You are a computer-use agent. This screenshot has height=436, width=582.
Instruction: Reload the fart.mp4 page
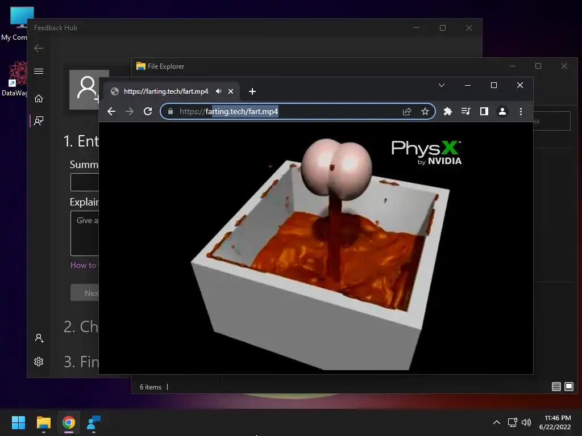[x=148, y=111]
